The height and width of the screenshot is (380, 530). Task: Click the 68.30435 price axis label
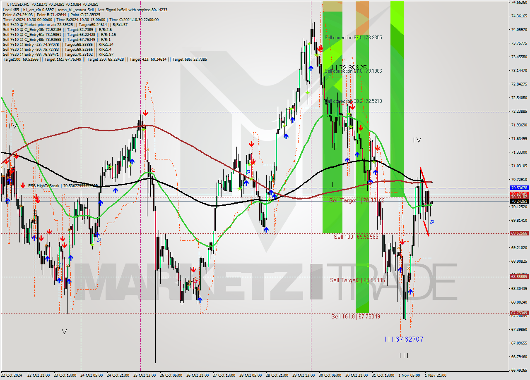[x=519, y=288]
